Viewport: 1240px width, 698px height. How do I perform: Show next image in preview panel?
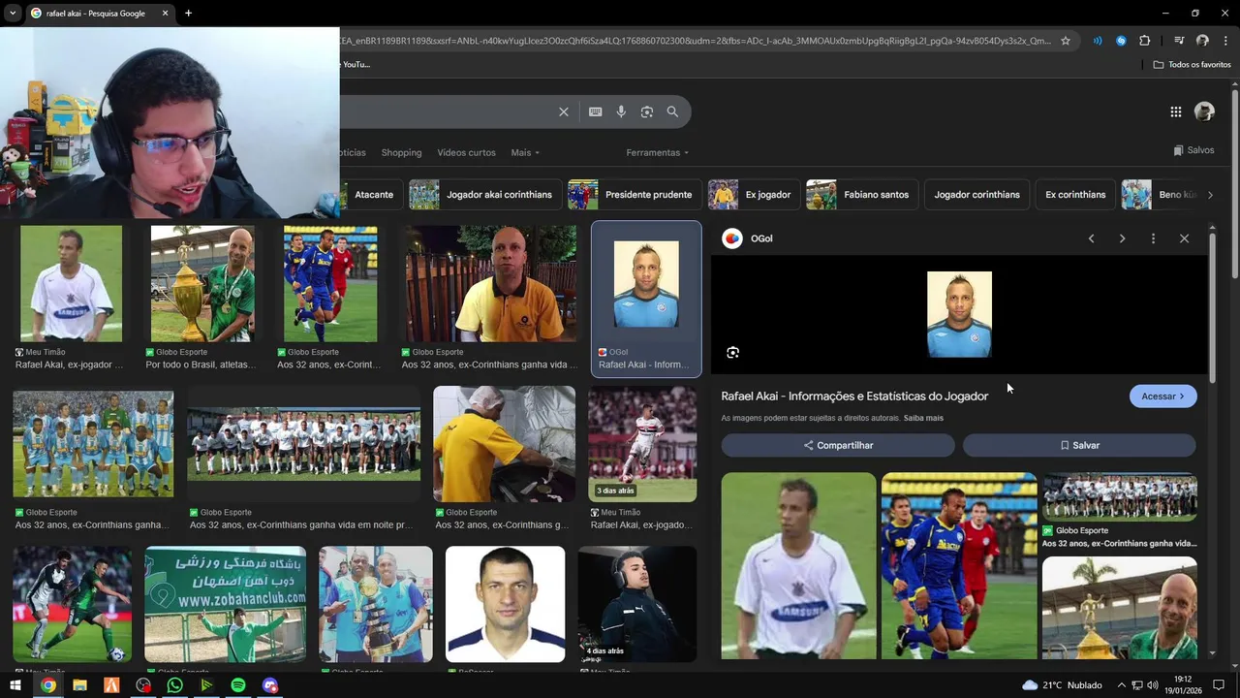[x=1122, y=238]
